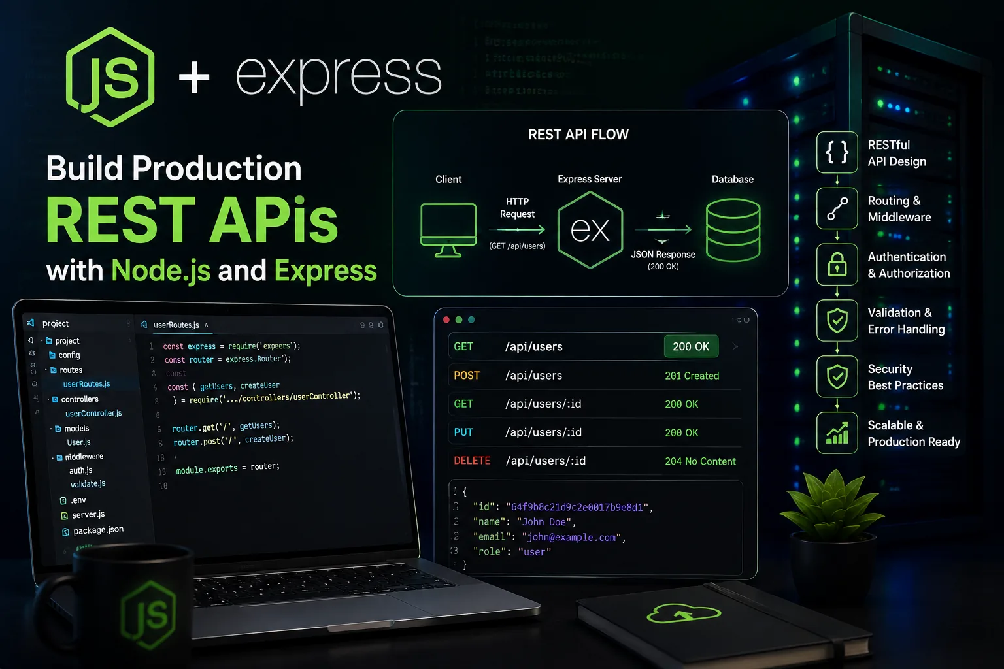
Task: Click the server.js file icon
Action: 65,515
